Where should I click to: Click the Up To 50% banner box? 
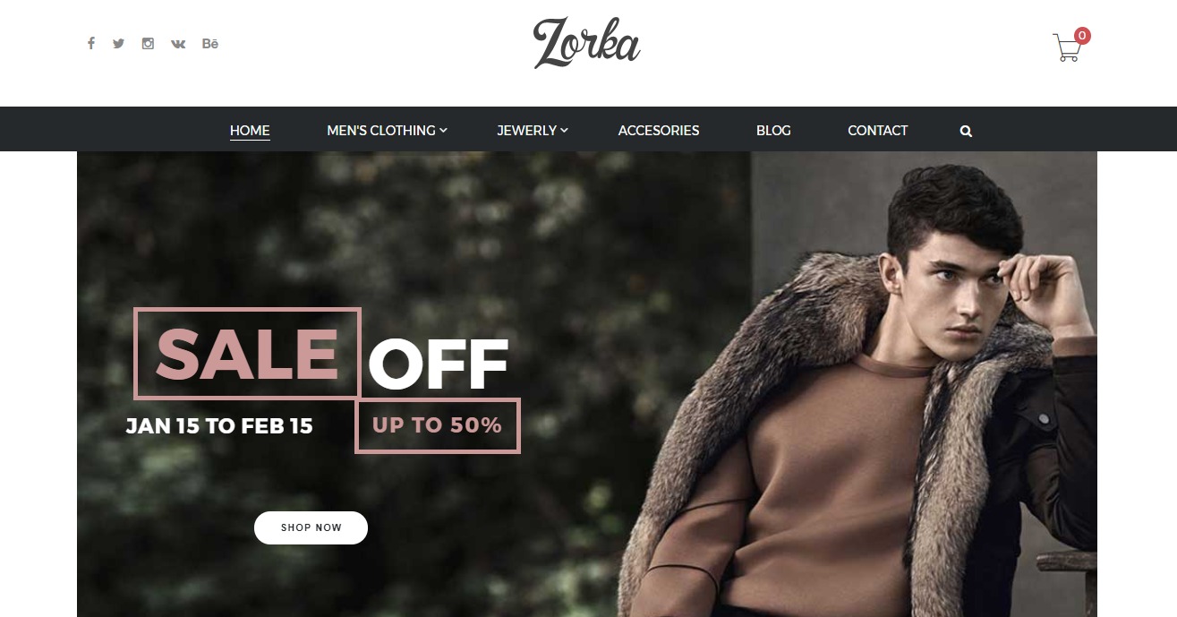[x=438, y=425]
